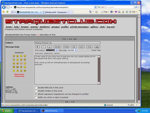Screen dimensions: 150x113
Task: Open the Quick Tabs grid icon
Action: [12, 12]
